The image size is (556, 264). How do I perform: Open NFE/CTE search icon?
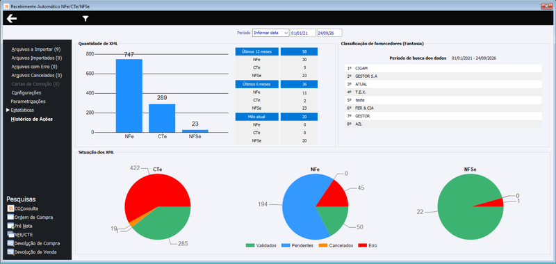(10, 234)
